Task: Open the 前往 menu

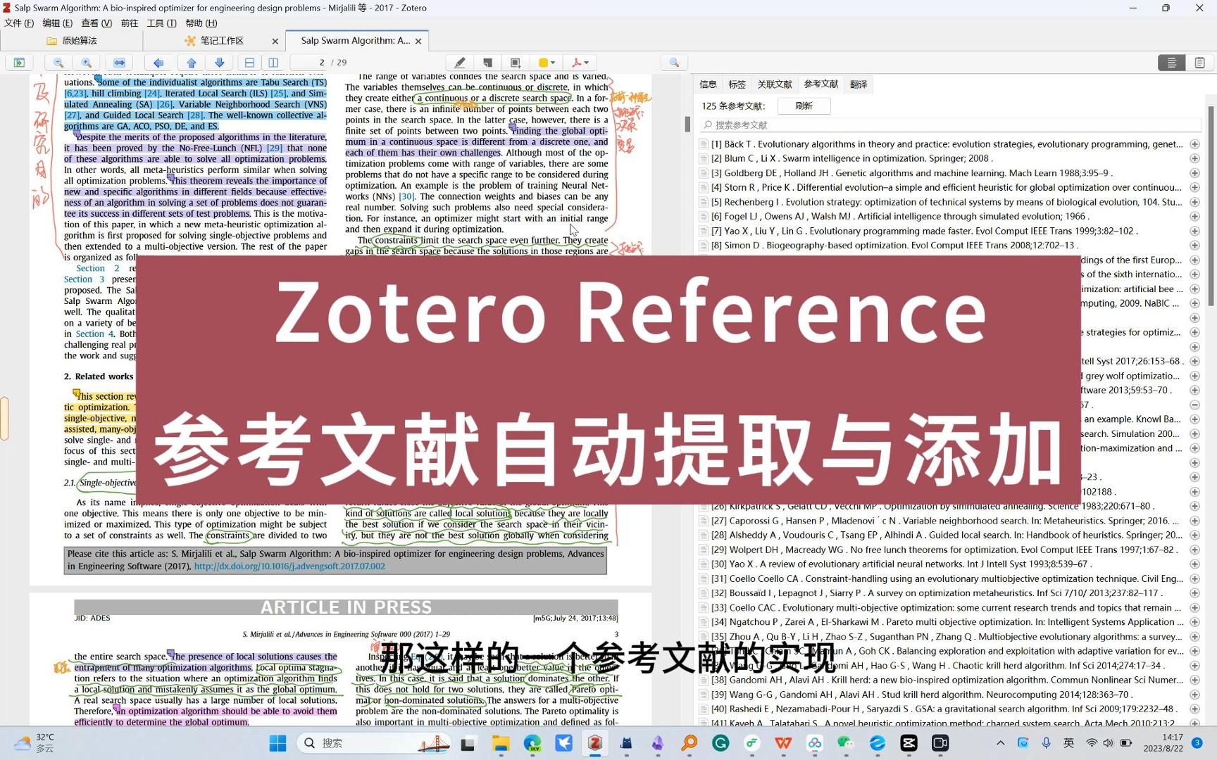Action: [x=130, y=23]
